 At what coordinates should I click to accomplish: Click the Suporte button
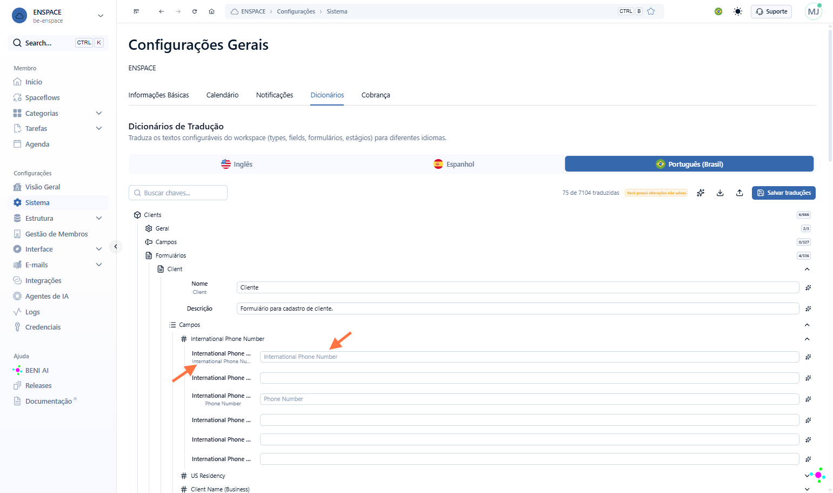(771, 11)
